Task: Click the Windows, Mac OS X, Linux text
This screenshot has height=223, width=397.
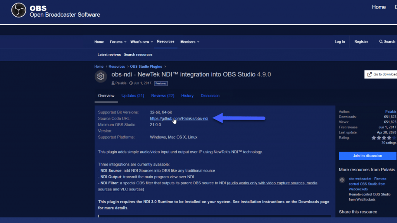Action: (x=173, y=137)
